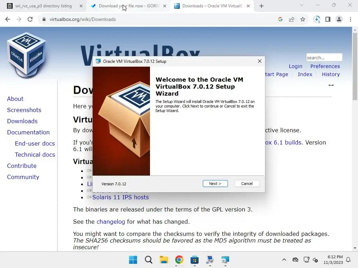
Task: Click the padlock site info icon
Action: [x=44, y=20]
